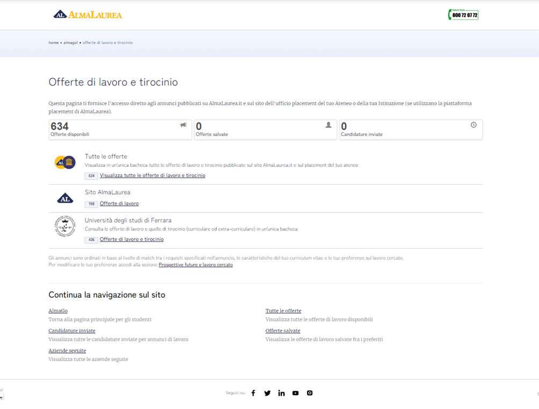
Task: Open 'Prospettive future e lavoro cercato' link
Action: 195,265
